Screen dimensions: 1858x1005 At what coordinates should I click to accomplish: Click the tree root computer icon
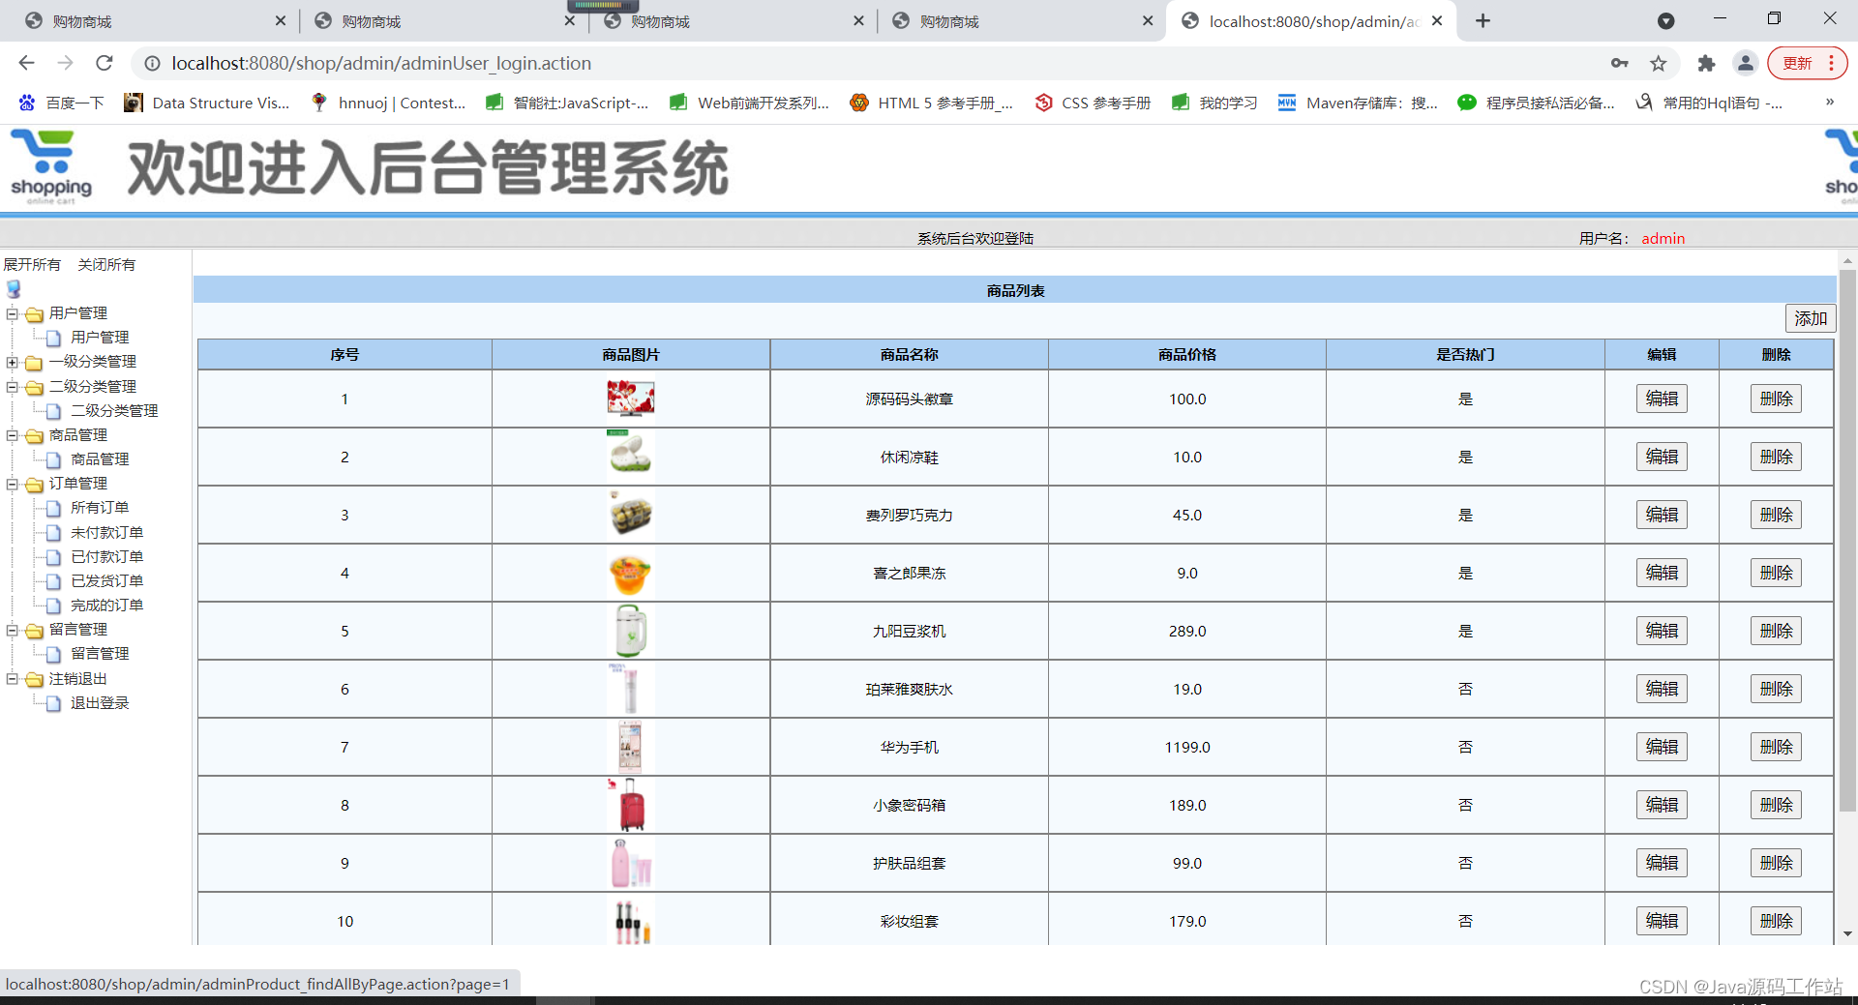click(x=14, y=288)
